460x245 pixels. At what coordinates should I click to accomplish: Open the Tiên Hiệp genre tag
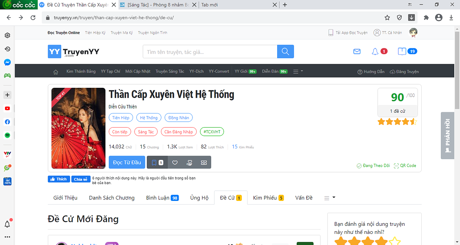click(x=121, y=118)
